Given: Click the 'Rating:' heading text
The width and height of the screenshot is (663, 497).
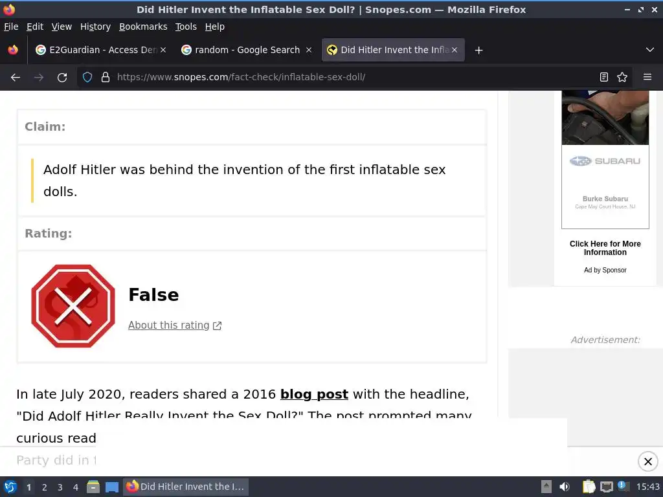Looking at the screenshot, I should [x=48, y=233].
